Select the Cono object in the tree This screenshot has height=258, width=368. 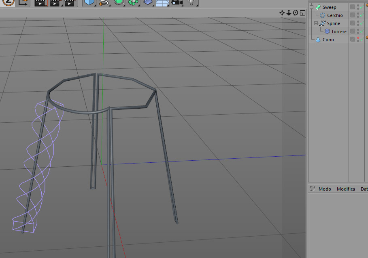point(328,40)
